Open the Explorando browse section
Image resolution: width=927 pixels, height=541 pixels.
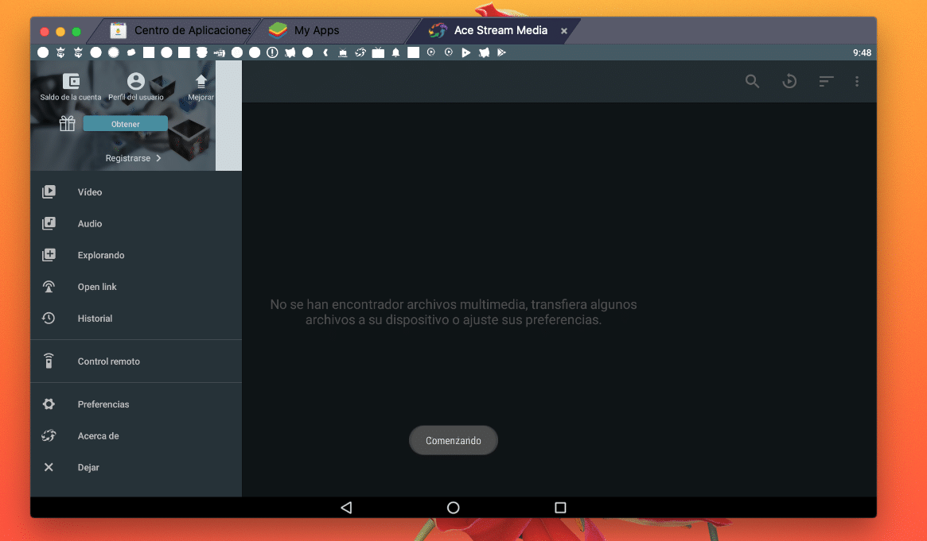[x=49, y=255]
